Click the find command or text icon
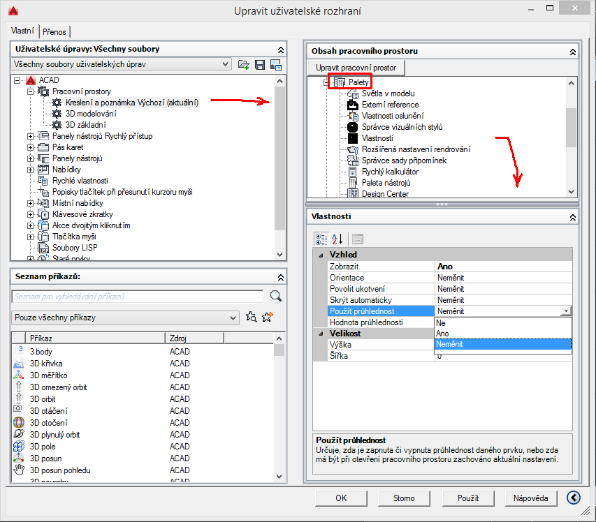Image resolution: width=596 pixels, height=522 pixels. coord(252,318)
